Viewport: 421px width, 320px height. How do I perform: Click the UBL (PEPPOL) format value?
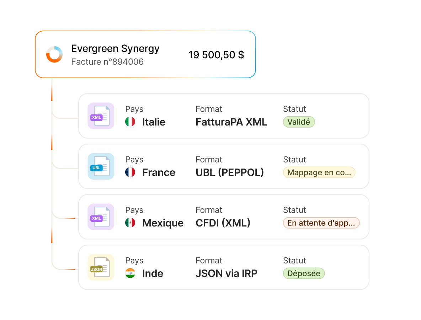[x=230, y=172]
